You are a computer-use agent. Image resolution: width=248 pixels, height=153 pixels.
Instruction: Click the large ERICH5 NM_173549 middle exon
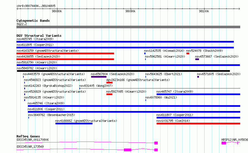[x=127, y=150]
